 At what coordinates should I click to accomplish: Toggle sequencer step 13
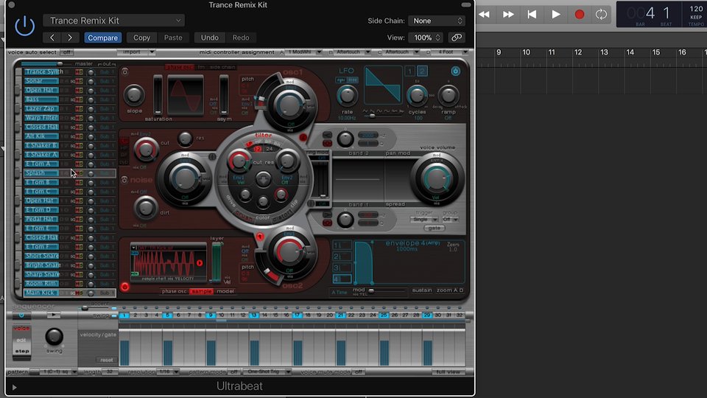point(254,315)
